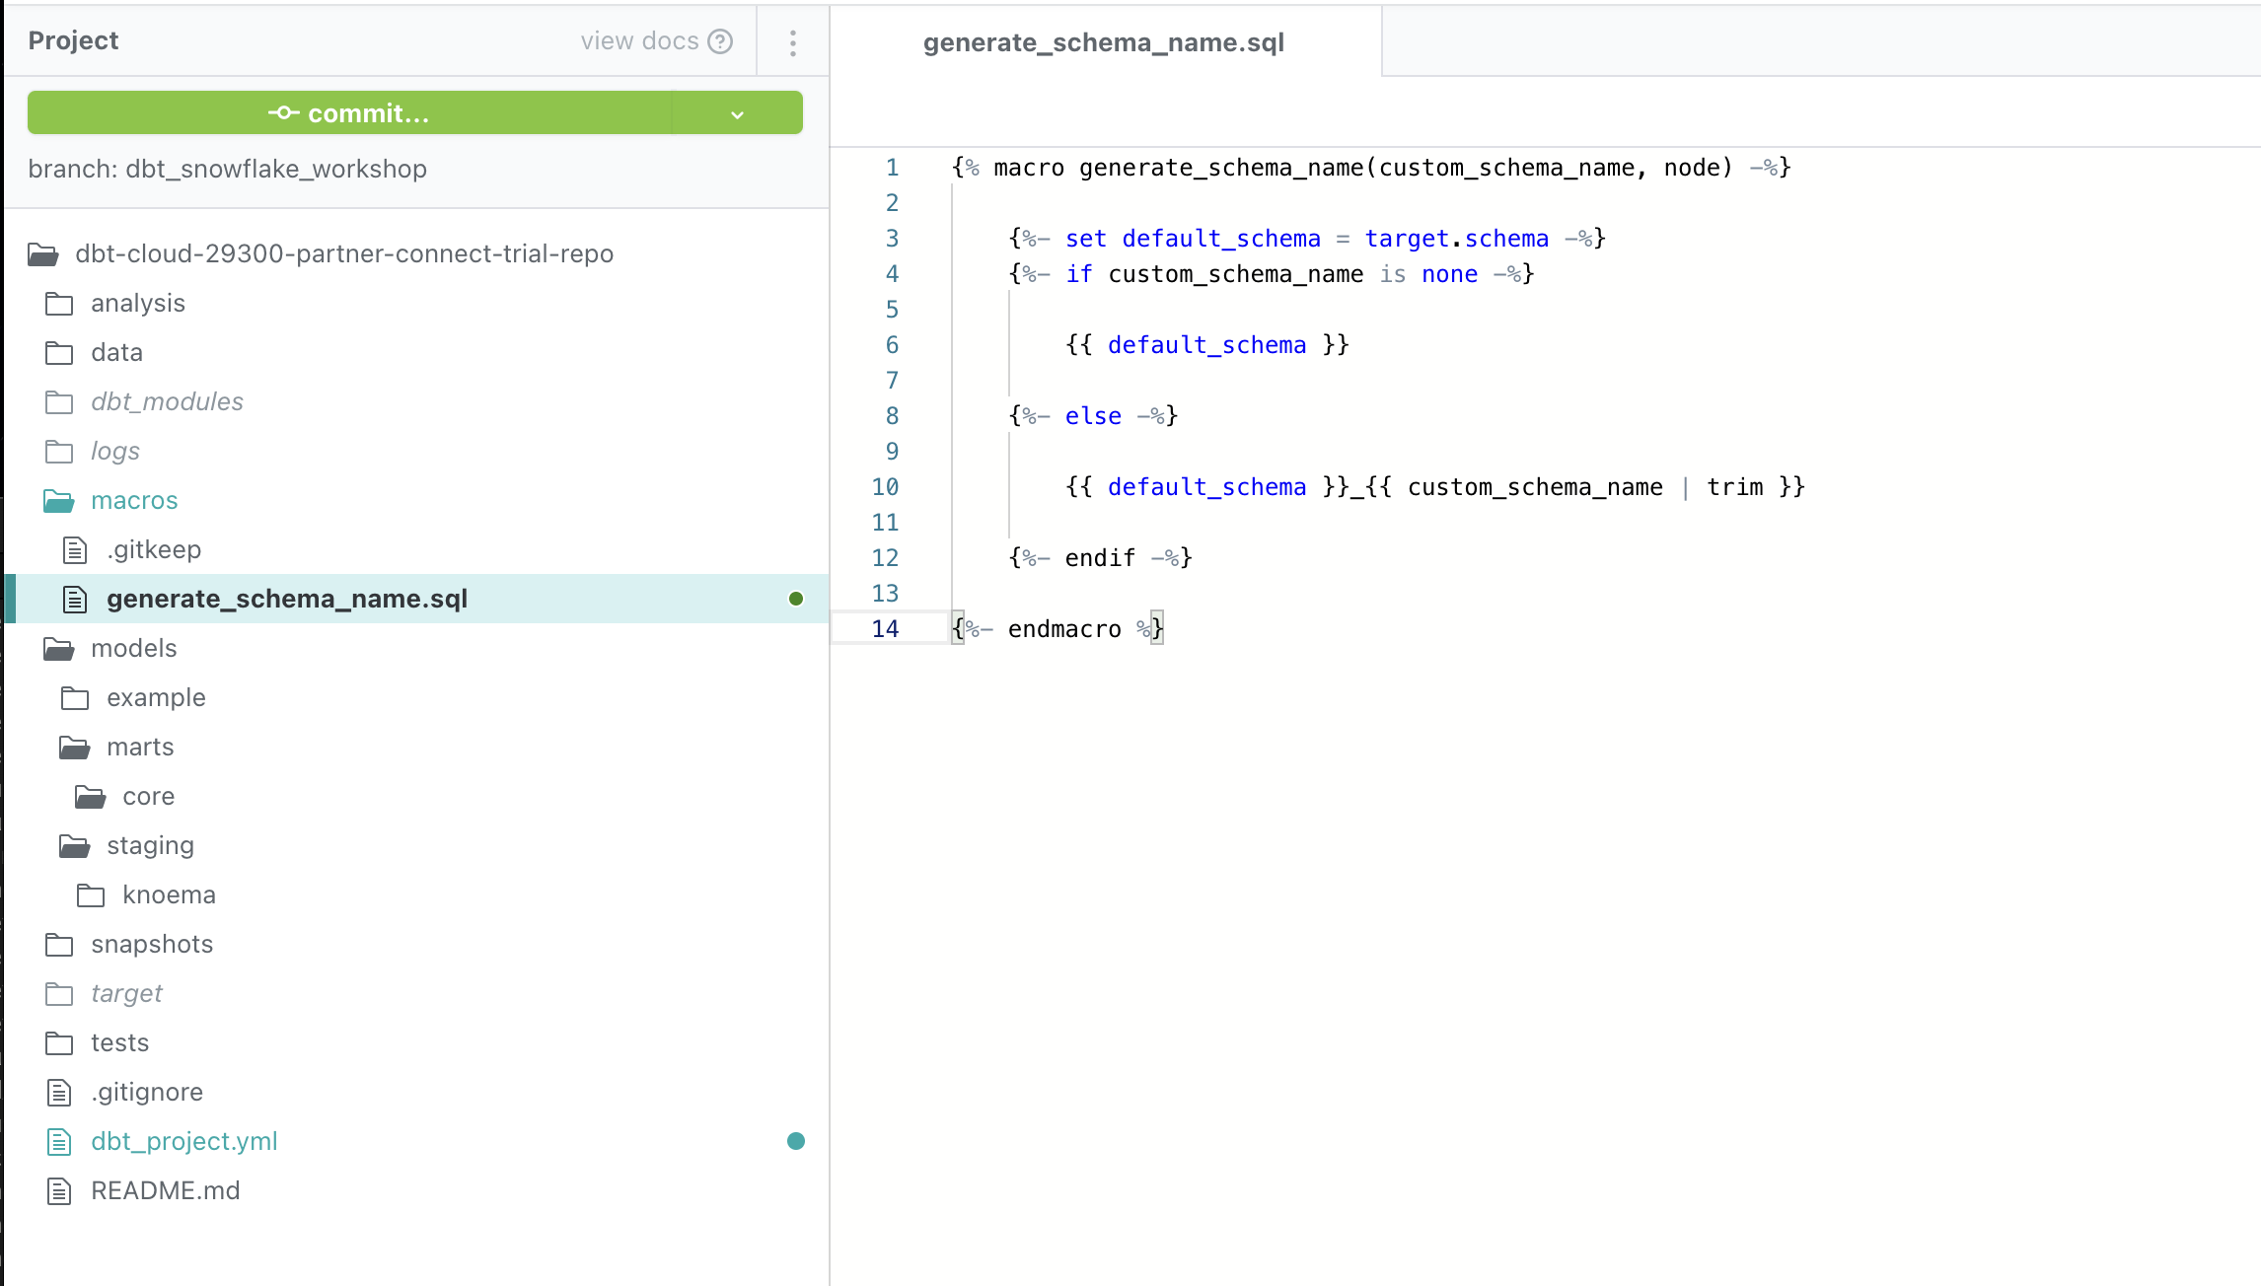The height and width of the screenshot is (1286, 2261).
Task: Select the generate_schema_name.sql editor tab
Action: click(x=1104, y=42)
